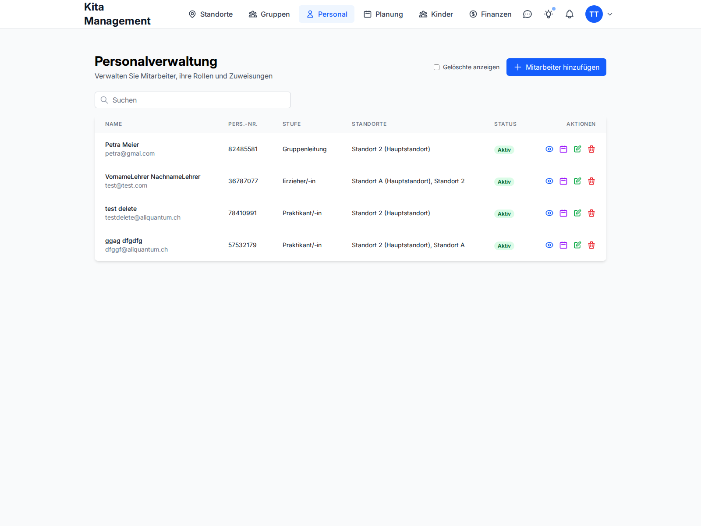This screenshot has height=526, width=701.
Task: Click email petra@gmai.com
Action: (130, 153)
